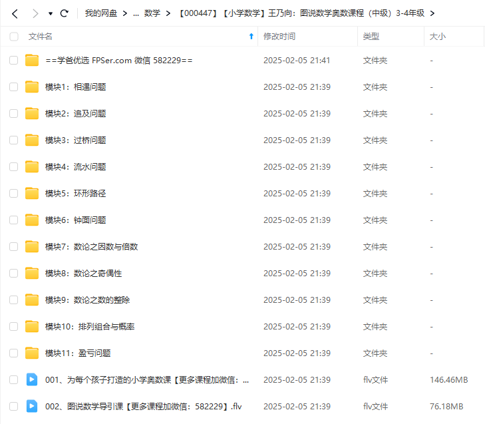Screen dimensions: 485x424
Task: Select the name 模块9:数论之数的整除
Action: (88, 300)
